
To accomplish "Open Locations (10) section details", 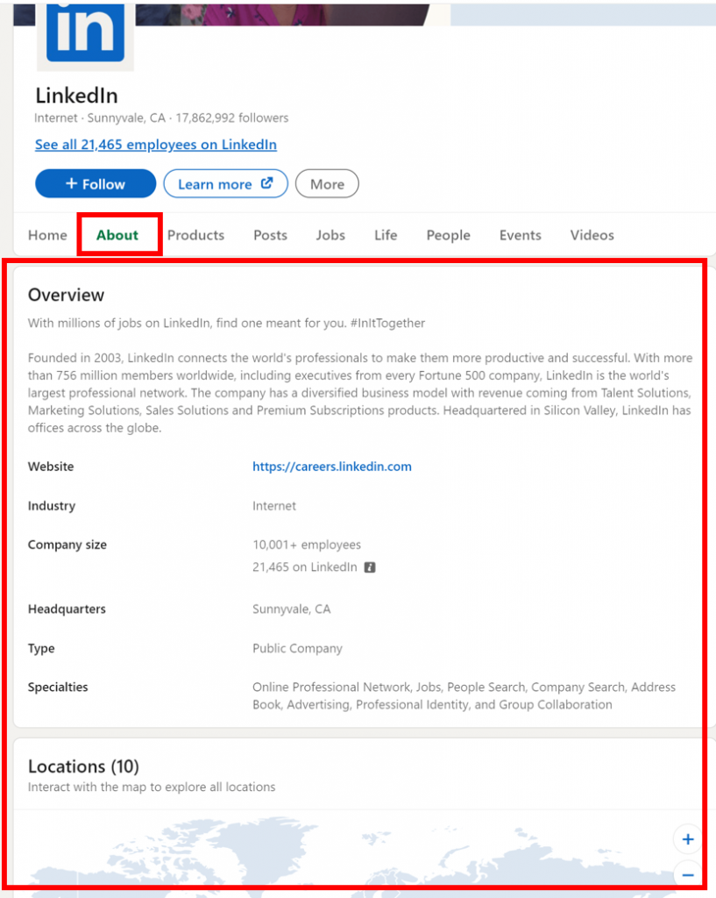I will [83, 766].
